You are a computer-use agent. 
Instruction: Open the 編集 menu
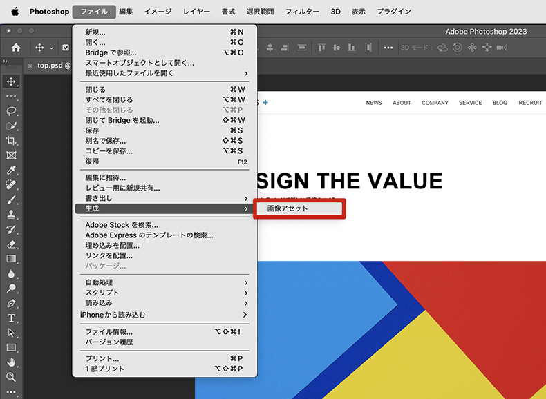126,12
